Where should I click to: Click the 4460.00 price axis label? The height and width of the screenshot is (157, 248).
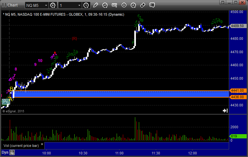point(237,65)
